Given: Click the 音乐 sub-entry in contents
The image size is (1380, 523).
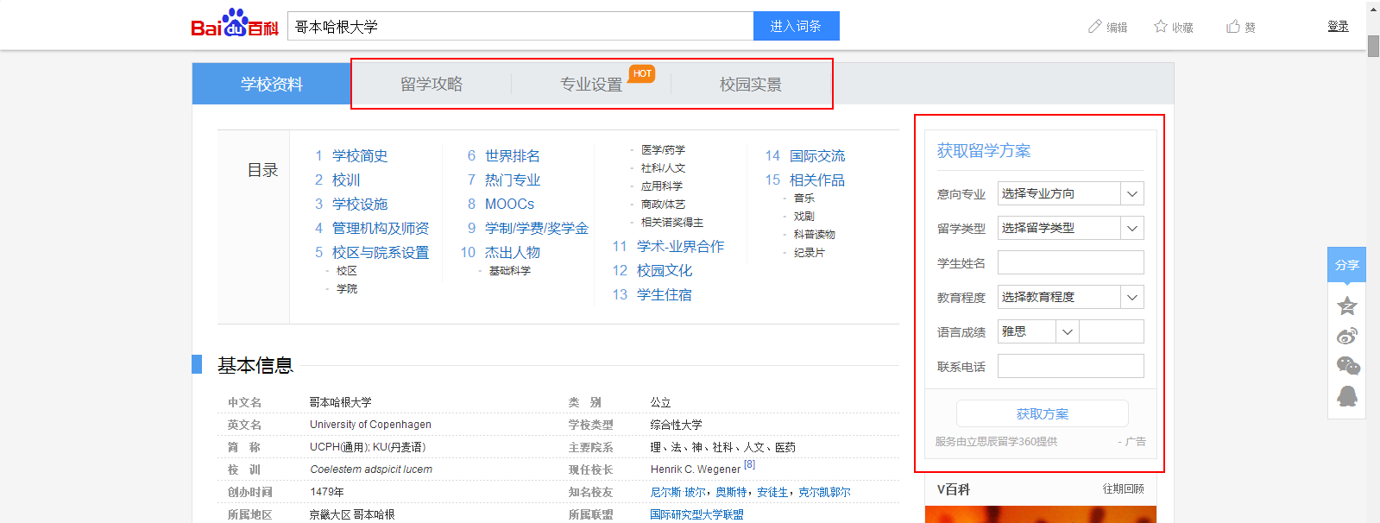Looking at the screenshot, I should click(804, 198).
